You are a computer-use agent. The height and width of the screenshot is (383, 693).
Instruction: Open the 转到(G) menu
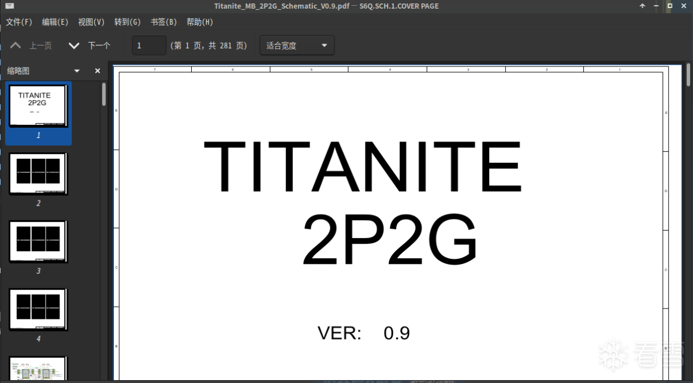pyautogui.click(x=127, y=22)
